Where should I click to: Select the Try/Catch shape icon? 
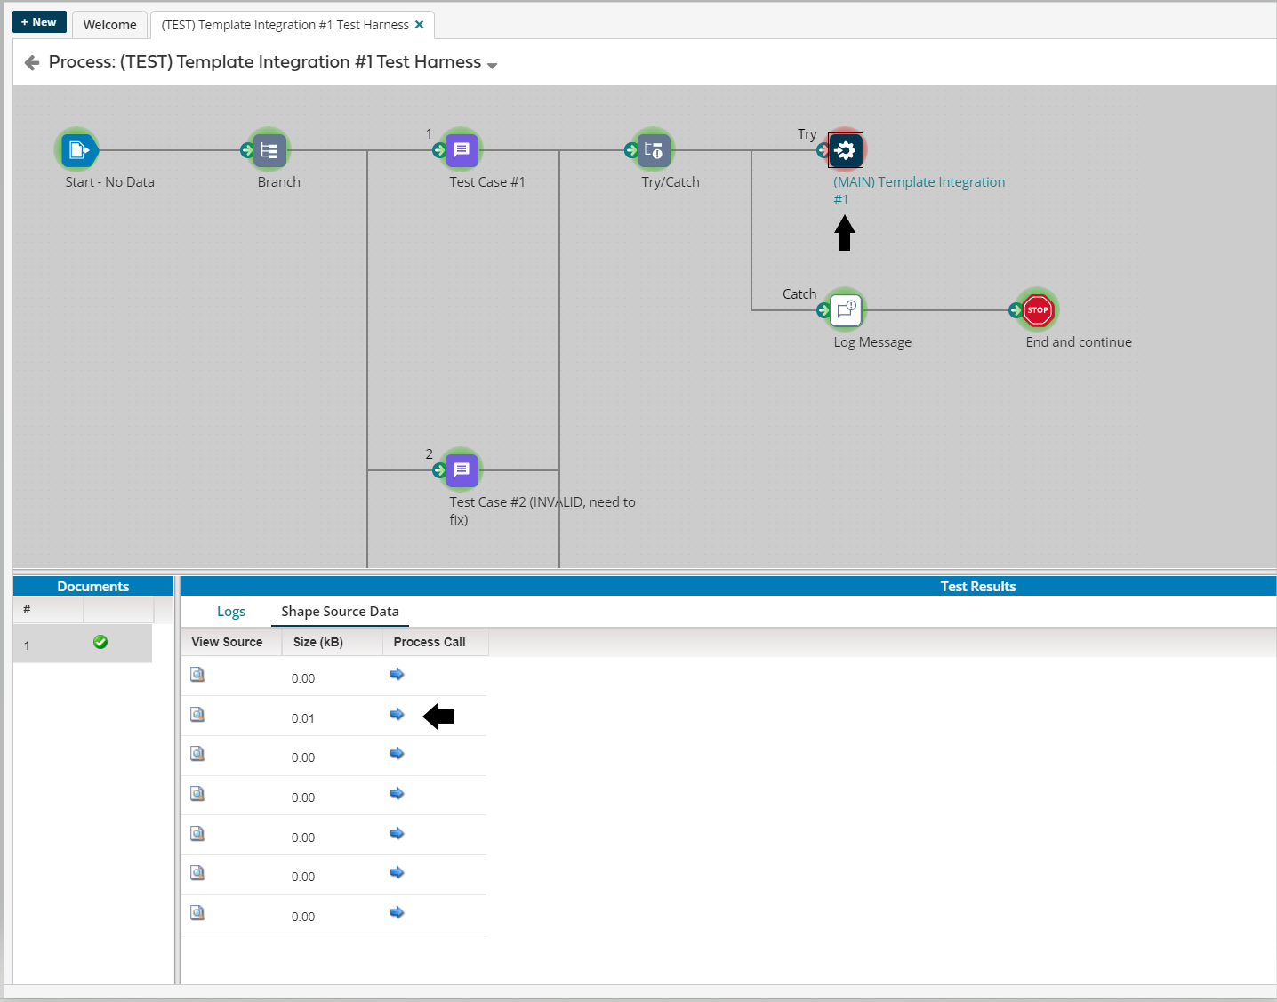click(x=654, y=150)
